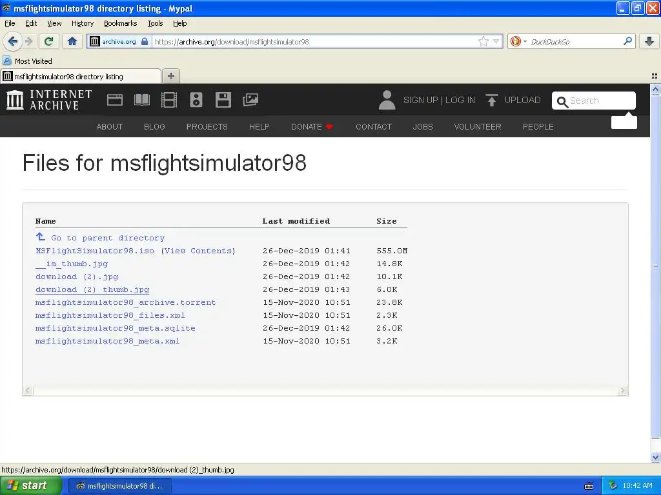Open the new tab plus button
Screen dimensions: 661x495
tap(170, 76)
